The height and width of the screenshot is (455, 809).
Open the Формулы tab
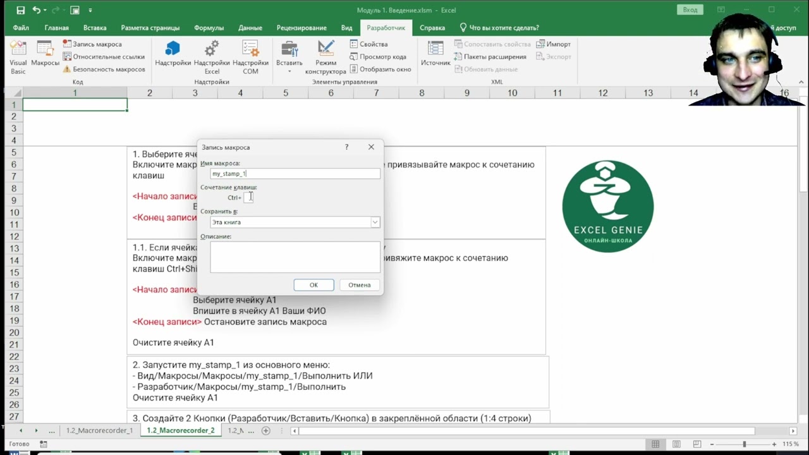pyautogui.click(x=209, y=28)
